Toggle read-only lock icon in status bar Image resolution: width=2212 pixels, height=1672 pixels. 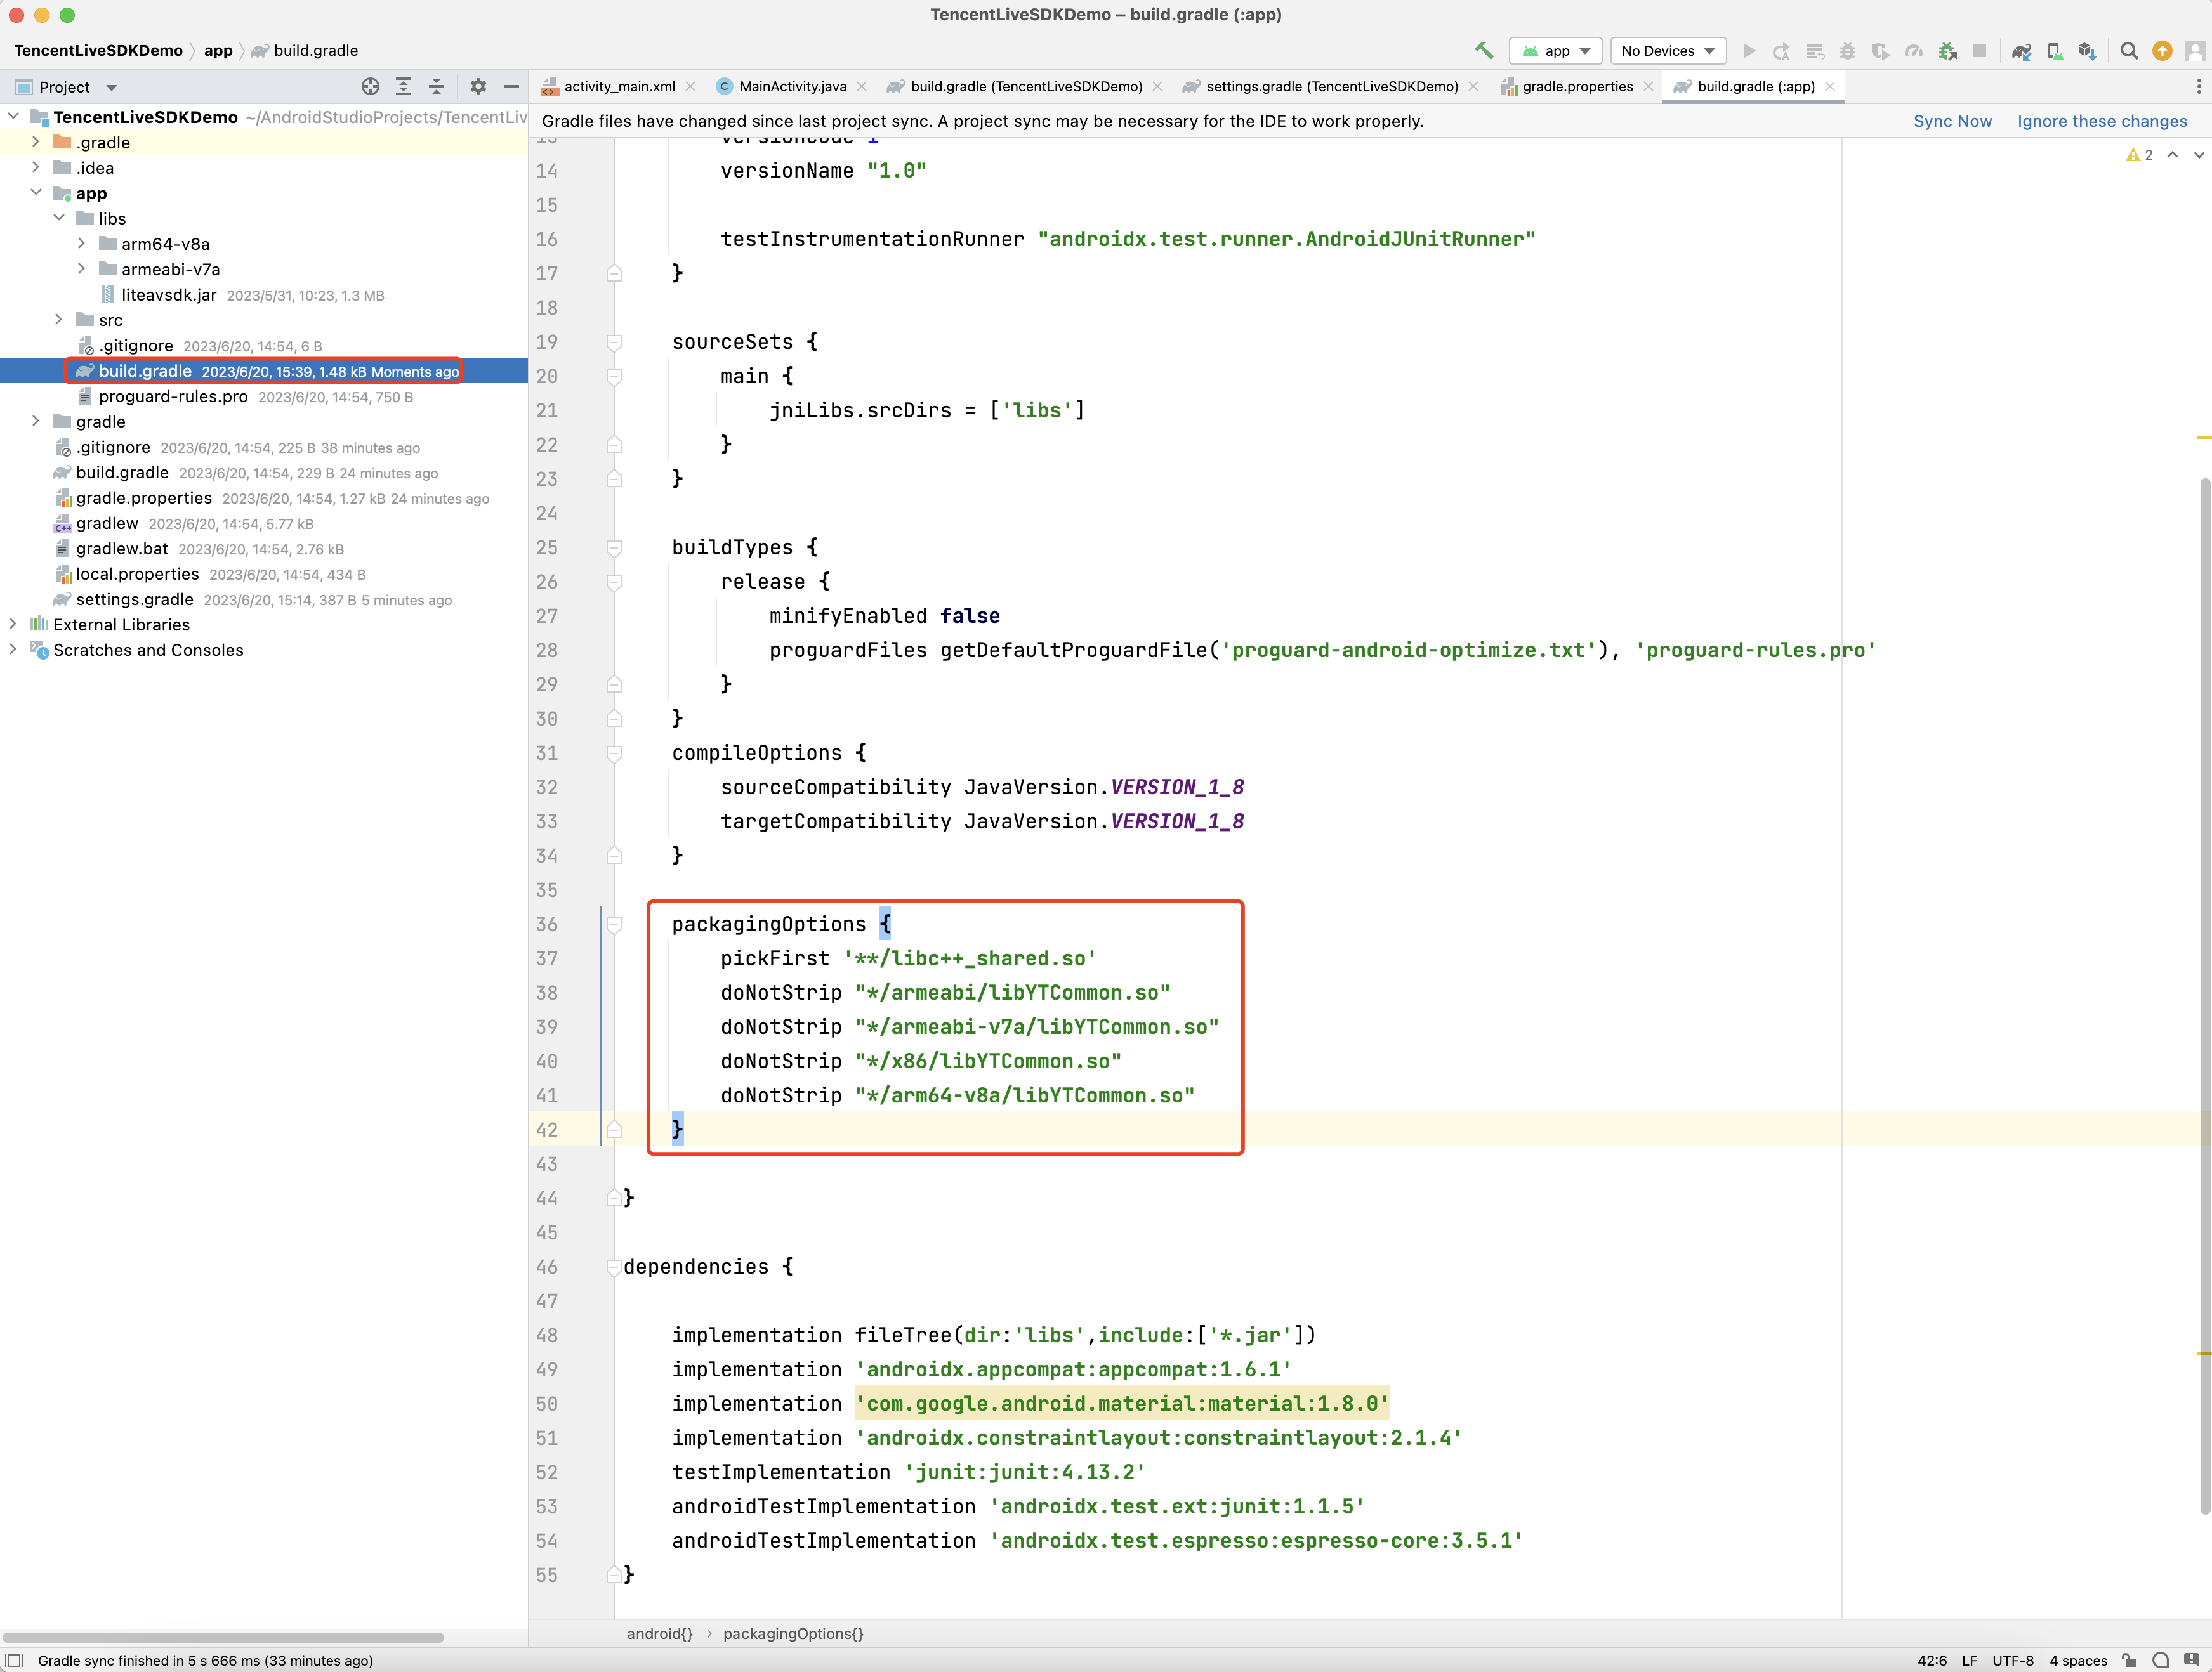tap(2128, 1660)
